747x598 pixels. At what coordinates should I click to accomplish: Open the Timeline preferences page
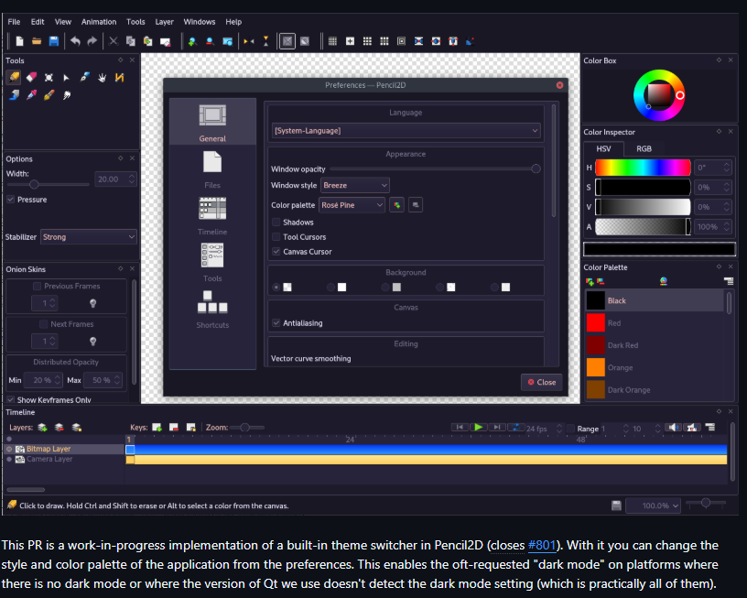[x=212, y=216]
